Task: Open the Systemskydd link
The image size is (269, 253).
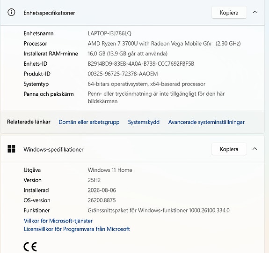Action: [x=144, y=122]
